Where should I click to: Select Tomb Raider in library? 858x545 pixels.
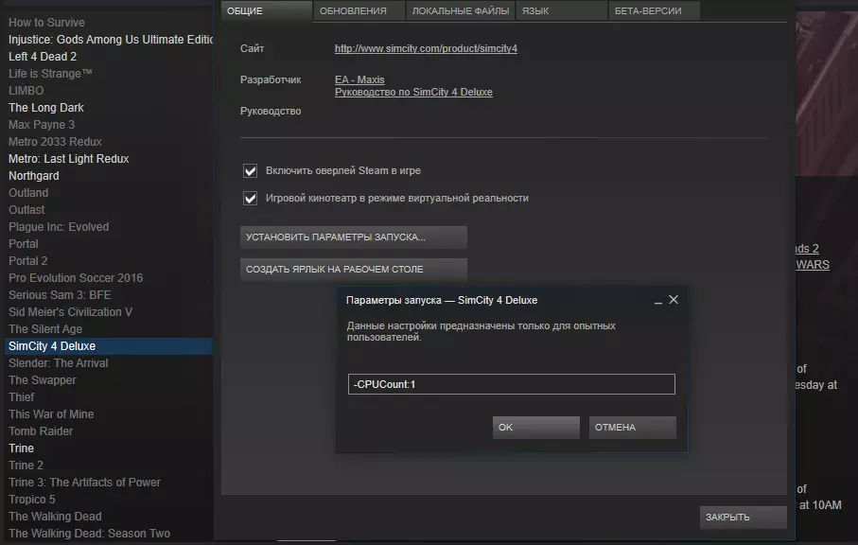[x=41, y=431]
